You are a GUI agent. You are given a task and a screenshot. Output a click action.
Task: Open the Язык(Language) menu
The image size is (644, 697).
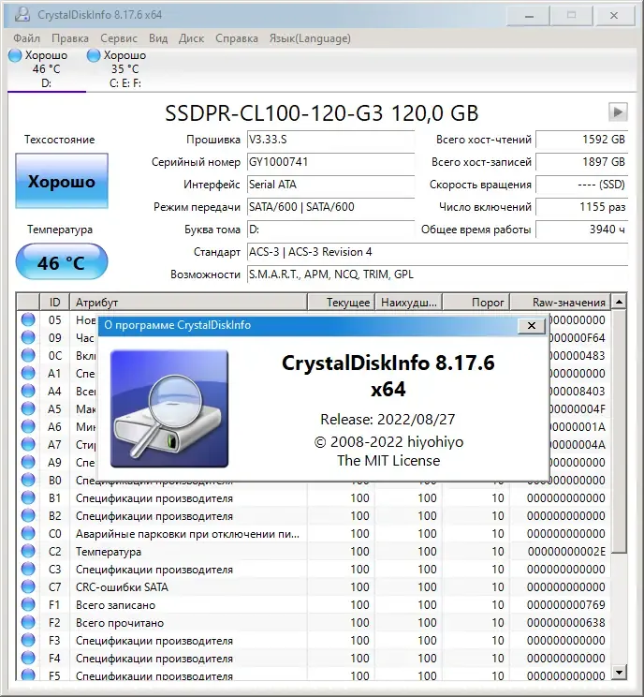coord(310,38)
